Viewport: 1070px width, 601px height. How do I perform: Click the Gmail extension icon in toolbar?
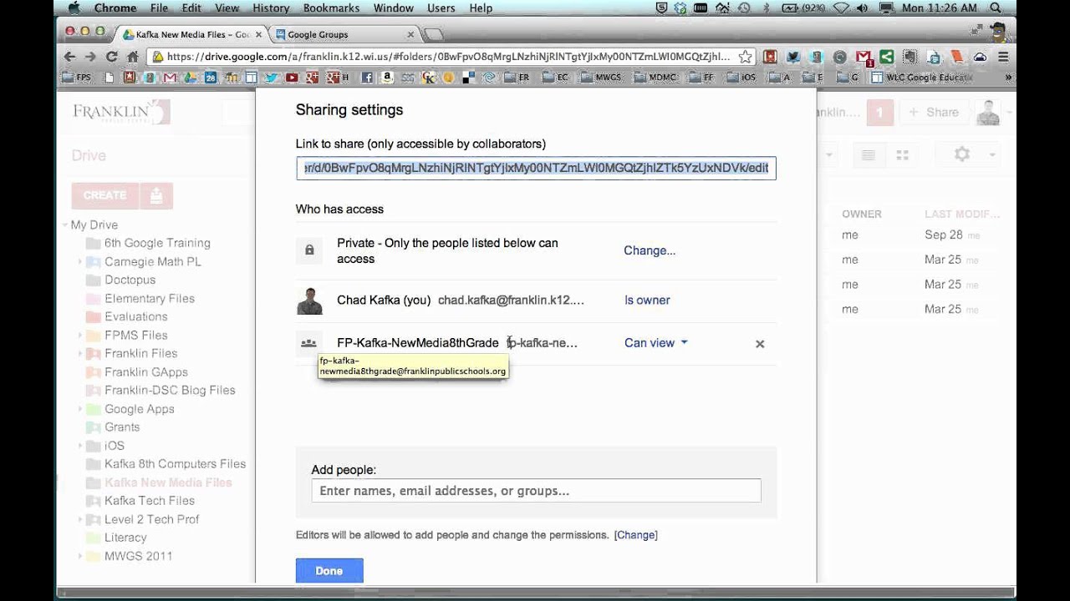pyautogui.click(x=864, y=57)
